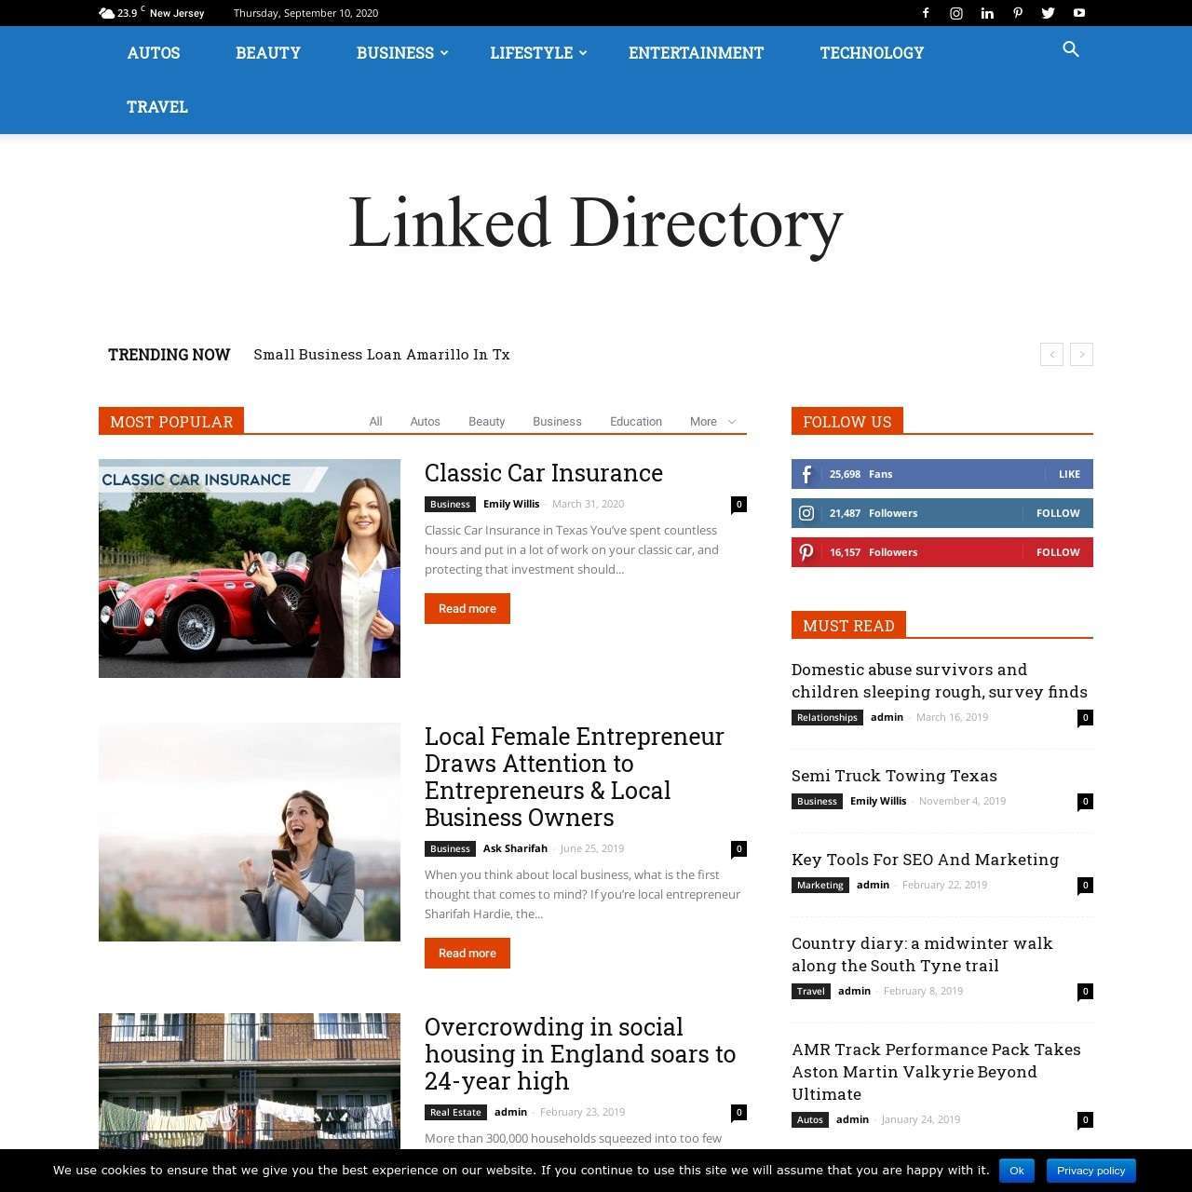Screen dimensions: 1192x1192
Task: Click the Marketing category tag
Action: pos(820,885)
